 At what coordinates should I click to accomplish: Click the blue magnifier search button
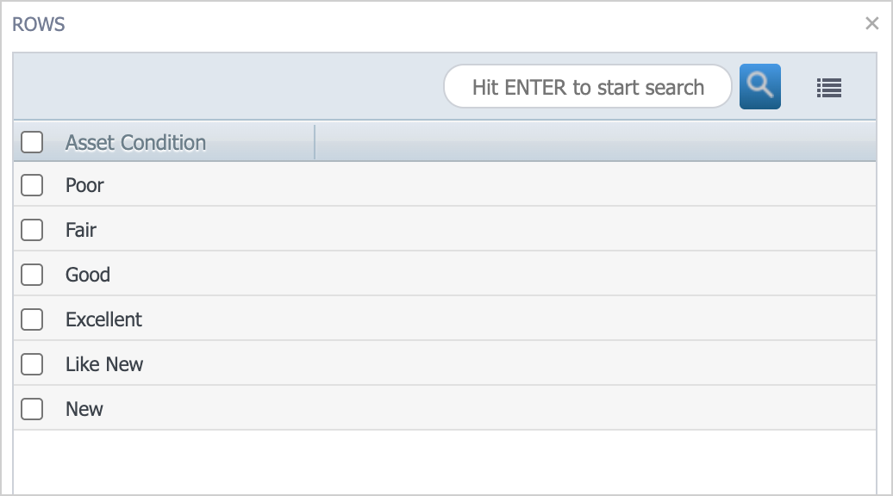coord(759,86)
